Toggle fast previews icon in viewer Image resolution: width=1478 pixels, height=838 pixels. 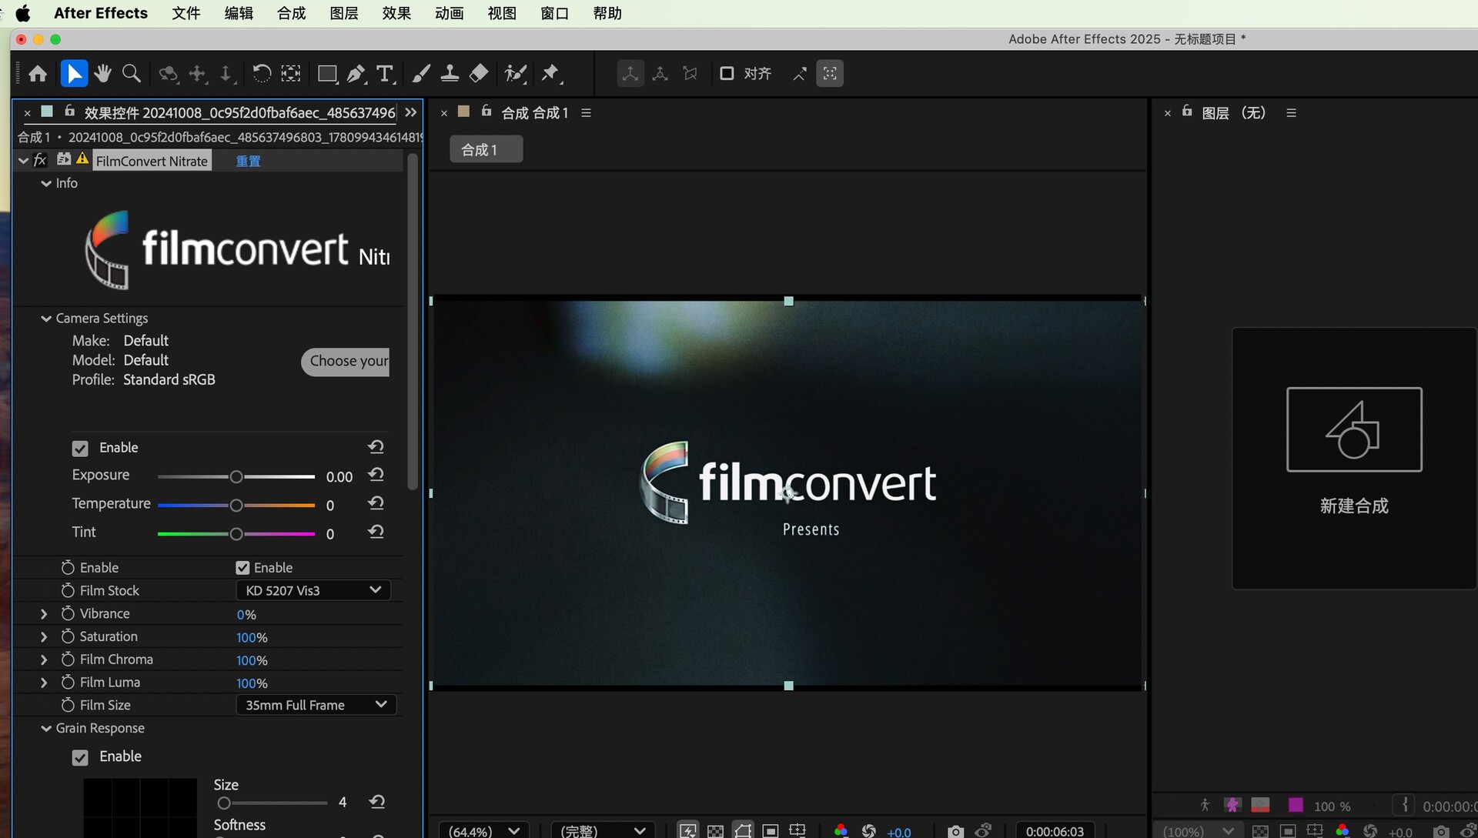(687, 831)
